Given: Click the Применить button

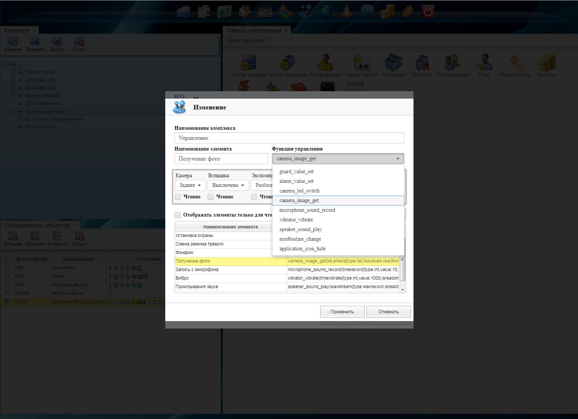Looking at the screenshot, I should point(342,312).
